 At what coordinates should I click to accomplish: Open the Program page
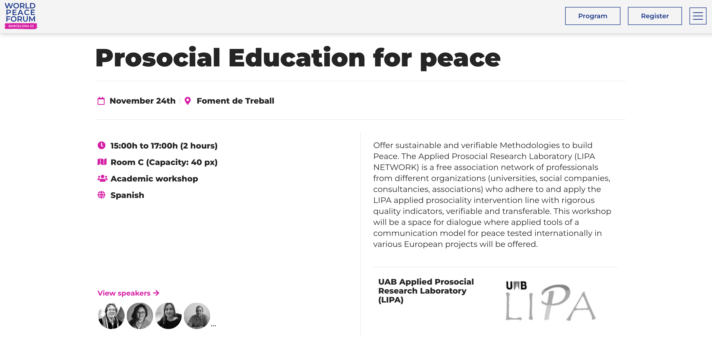(x=592, y=16)
